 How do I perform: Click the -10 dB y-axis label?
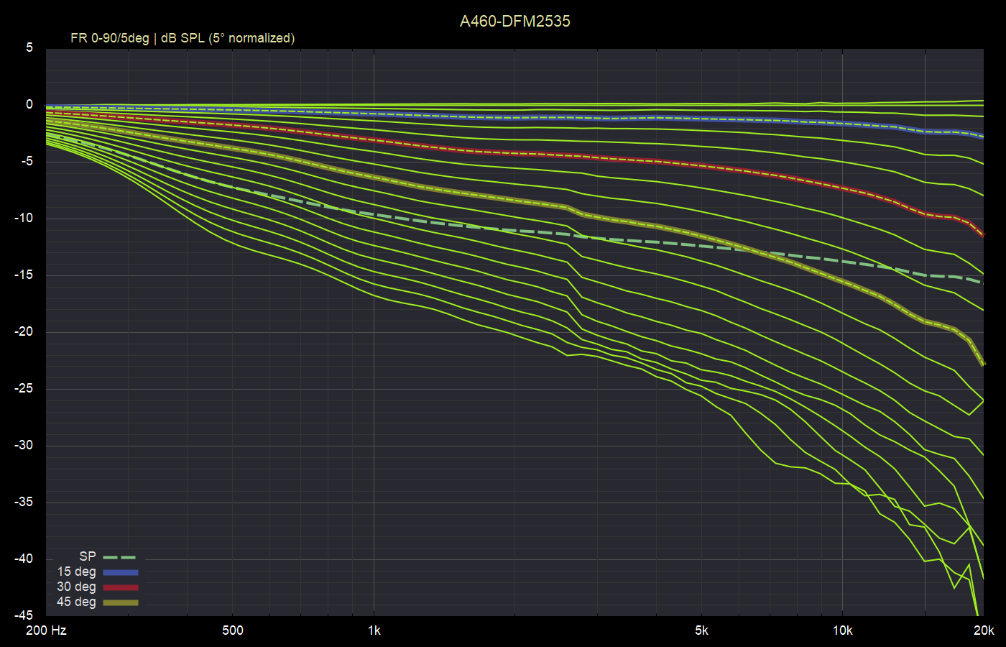(24, 218)
